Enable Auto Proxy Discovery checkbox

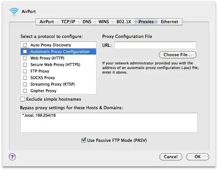click(x=25, y=45)
